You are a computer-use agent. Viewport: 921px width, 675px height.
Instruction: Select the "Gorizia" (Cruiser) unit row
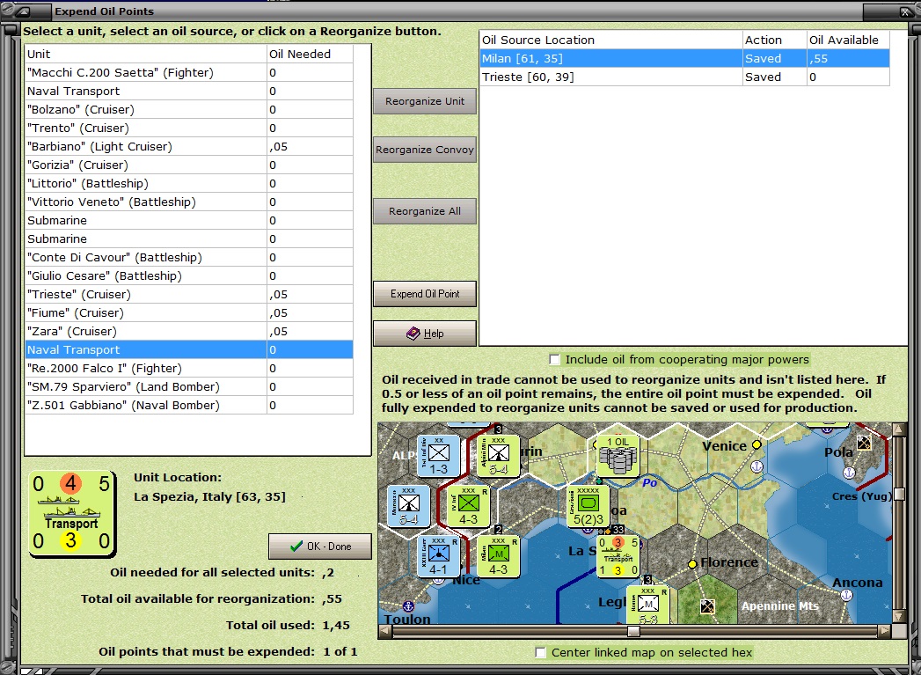[x=189, y=165]
